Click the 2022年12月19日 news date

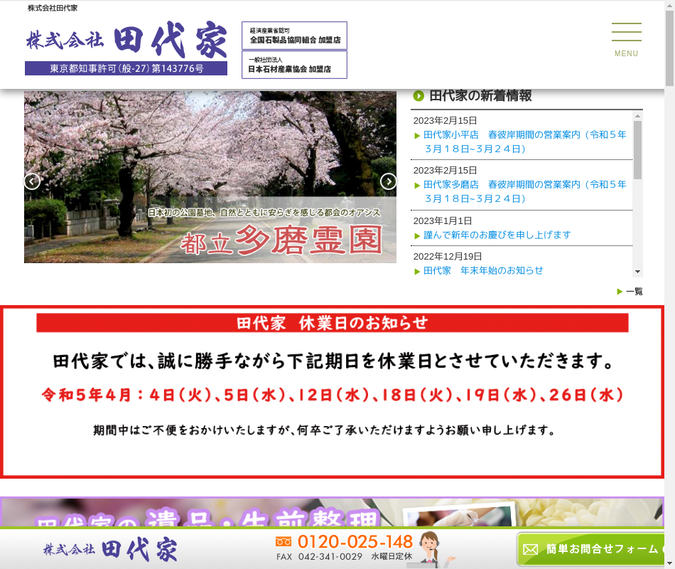pos(447,257)
